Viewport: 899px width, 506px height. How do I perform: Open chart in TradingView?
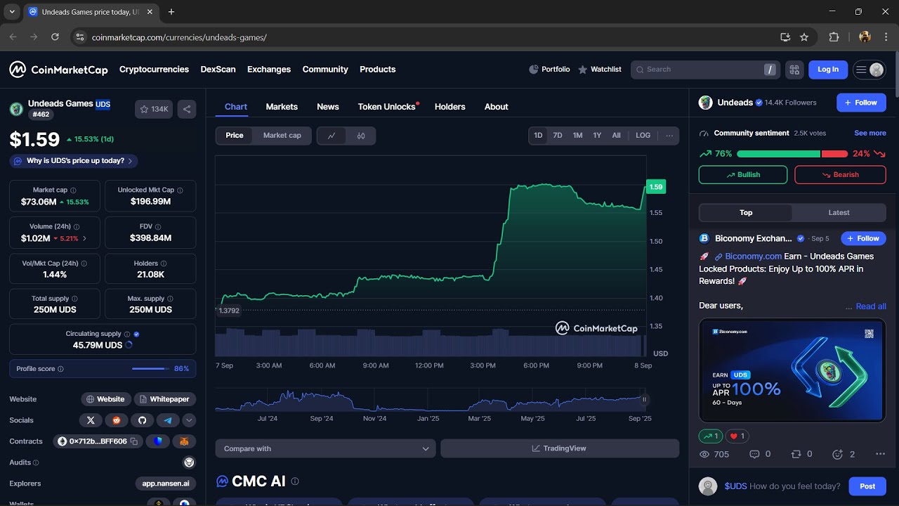coord(560,448)
